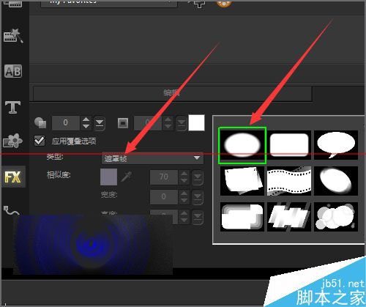This screenshot has height=307, width=366.
Task: Select the tilted blurred ellipse mask
Action: pos(336,181)
